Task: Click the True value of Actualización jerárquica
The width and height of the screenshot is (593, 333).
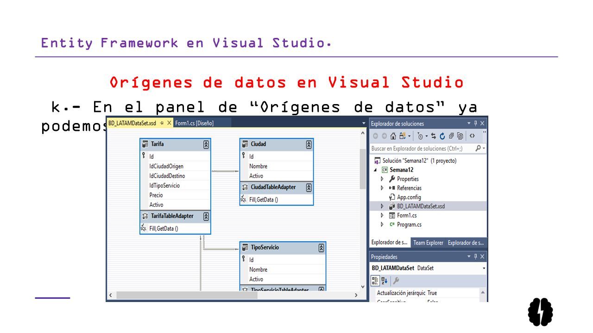Action: 432,293
